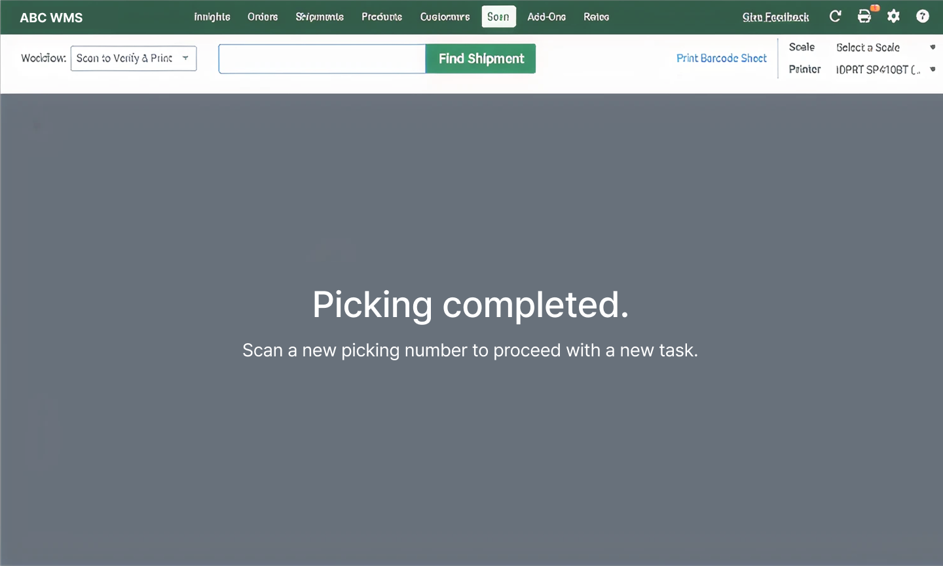This screenshot has width=943, height=566.
Task: Expand the Workflow dropdown
Action: [134, 58]
